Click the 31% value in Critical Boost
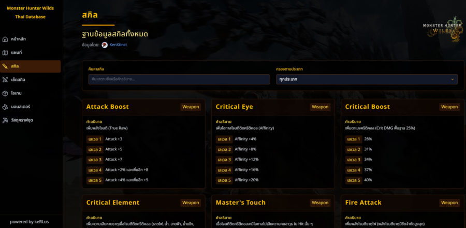Viewport: 466px width, 228px height. (x=368, y=149)
